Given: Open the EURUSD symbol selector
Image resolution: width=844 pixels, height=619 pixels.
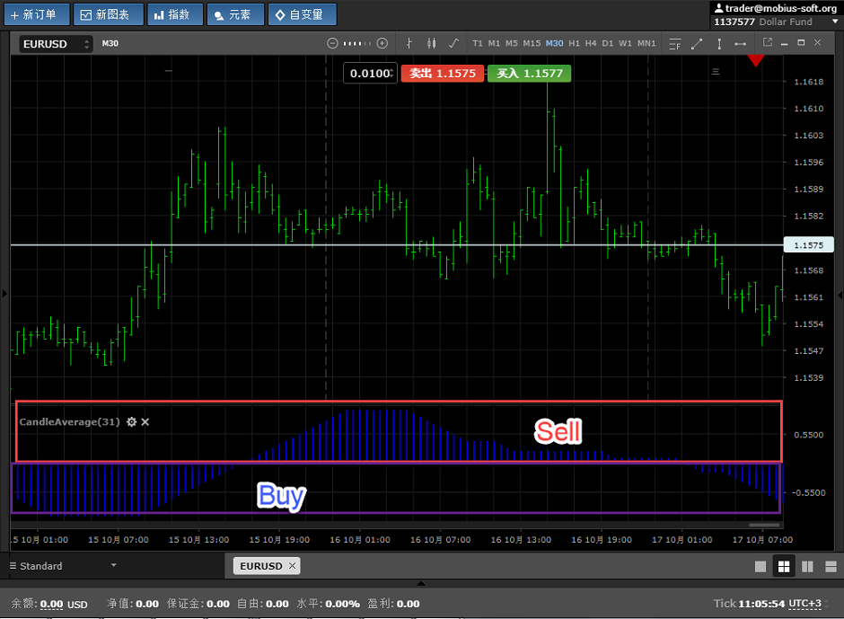Looking at the screenshot, I should (x=56, y=44).
